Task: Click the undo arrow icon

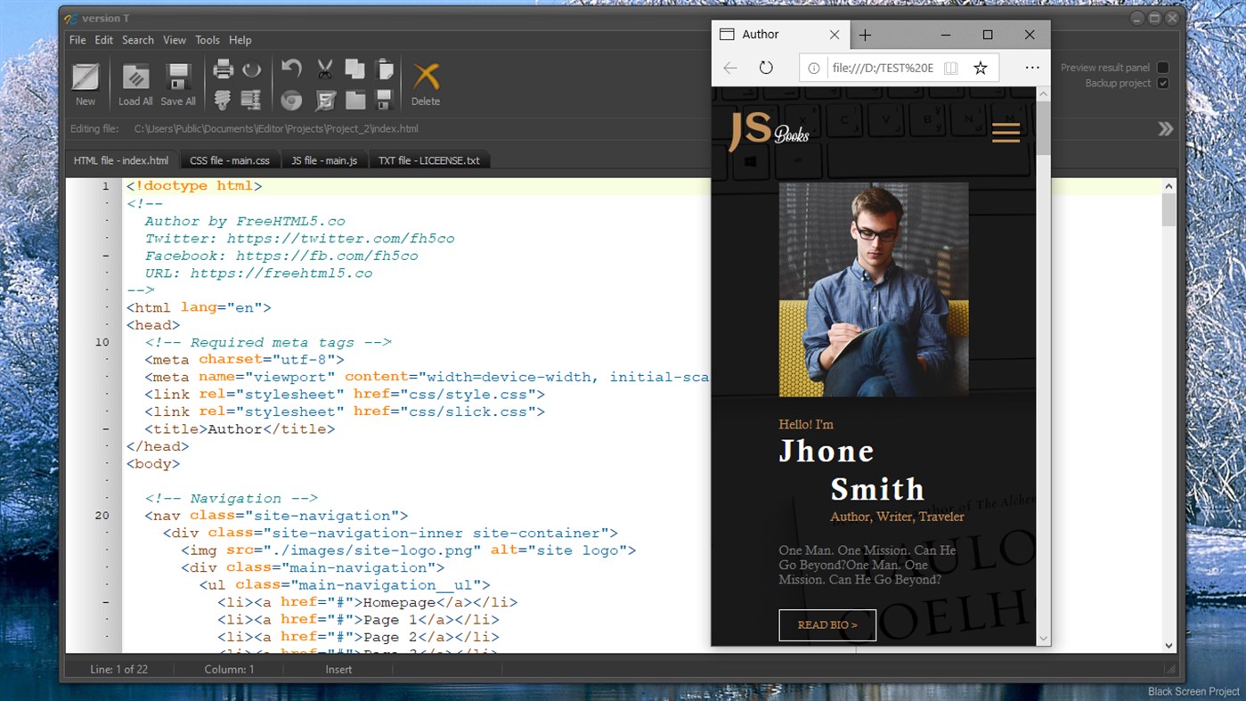Action: coord(291,69)
